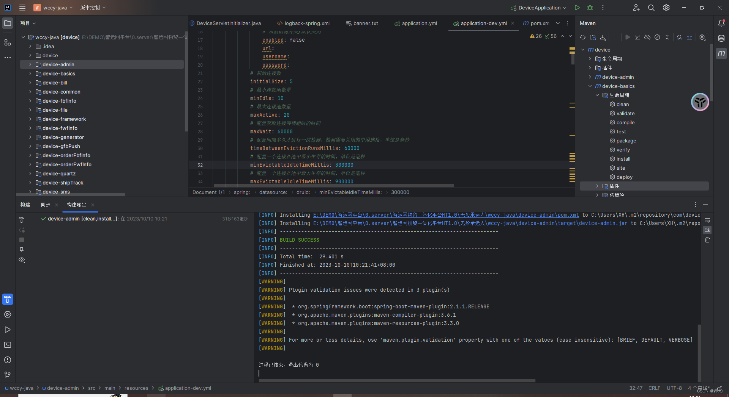Screen dimensions: 729x397
Task: Expand the device-admin folder in project tree
Action: tap(30, 64)
